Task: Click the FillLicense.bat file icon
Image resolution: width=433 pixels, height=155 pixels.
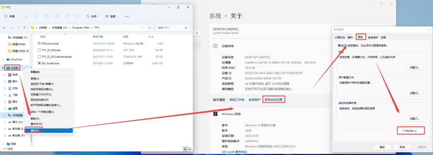Action: [x=39, y=44]
